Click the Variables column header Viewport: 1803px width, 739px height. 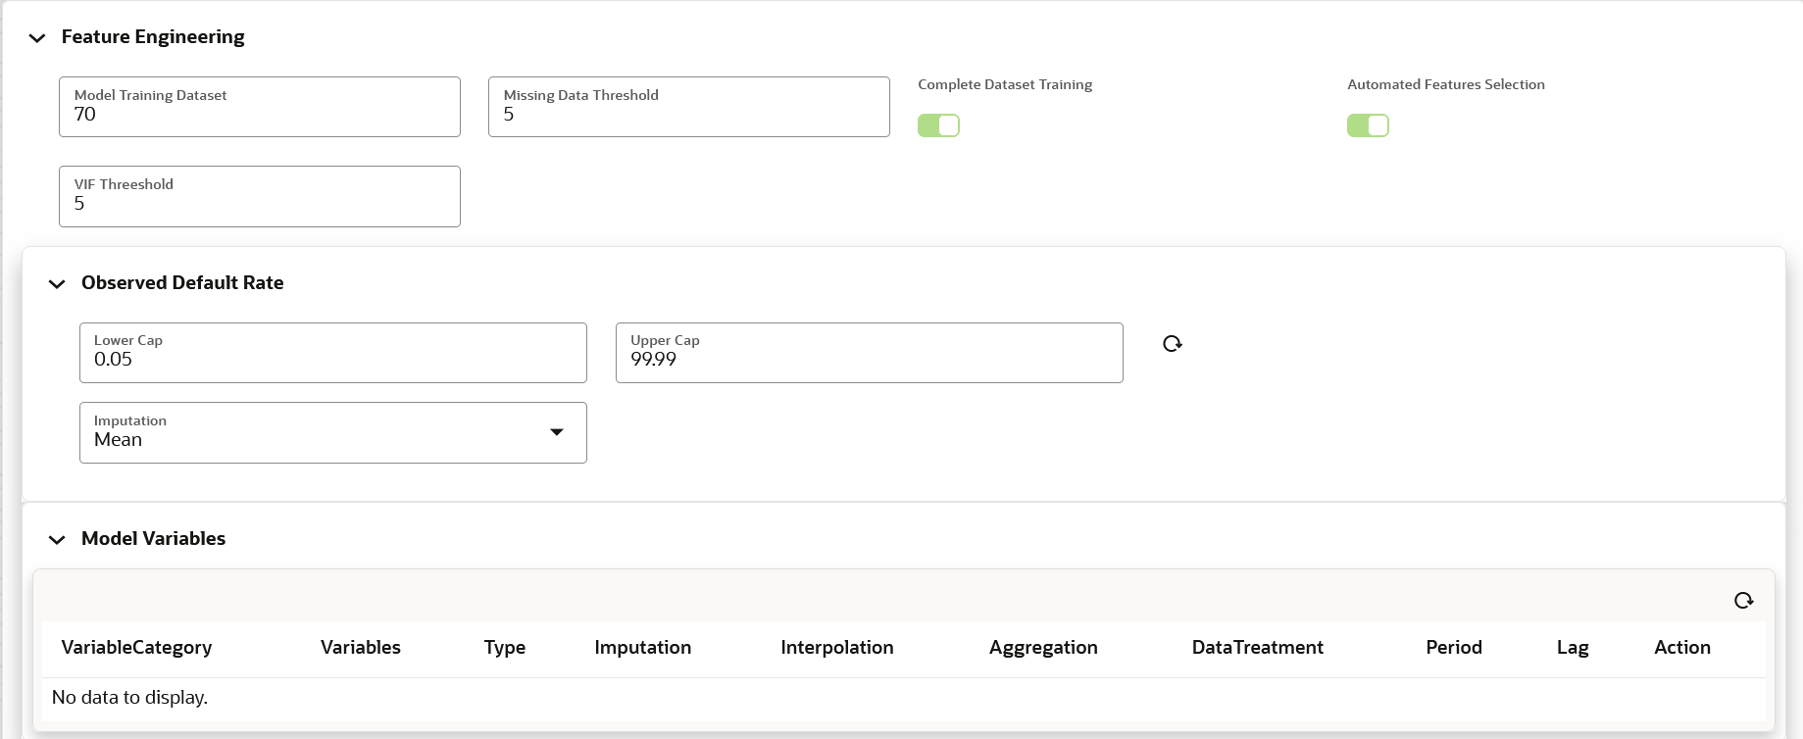pos(361,647)
